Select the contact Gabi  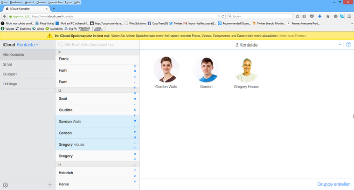97,99
